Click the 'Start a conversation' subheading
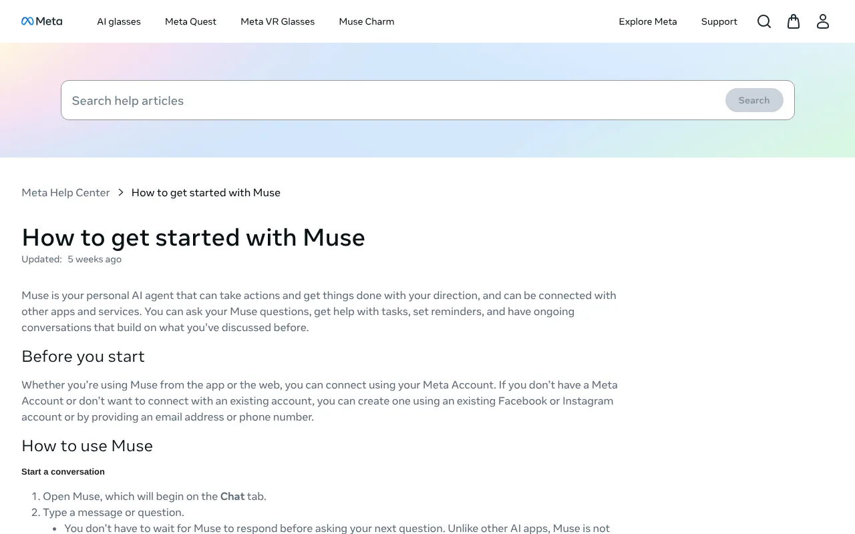 [x=63, y=471]
